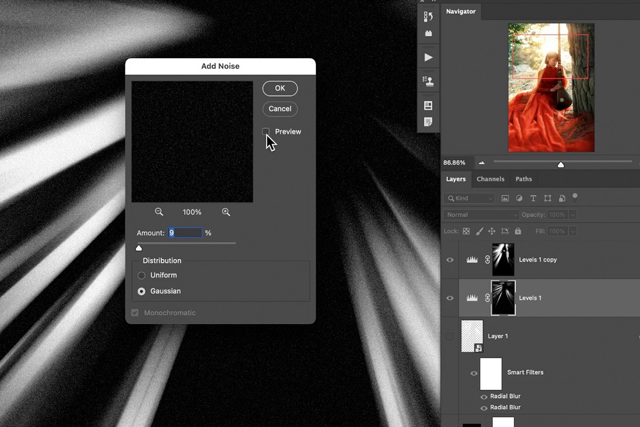The image size is (640, 427).
Task: Select the Layers tab
Action: click(456, 179)
